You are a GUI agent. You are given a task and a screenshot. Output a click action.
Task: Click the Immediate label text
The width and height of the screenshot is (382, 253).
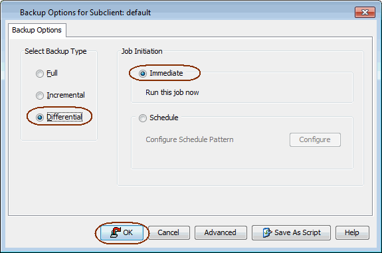pyautogui.click(x=166, y=73)
